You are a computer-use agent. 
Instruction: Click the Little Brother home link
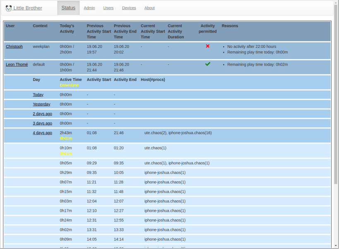click(x=27, y=8)
